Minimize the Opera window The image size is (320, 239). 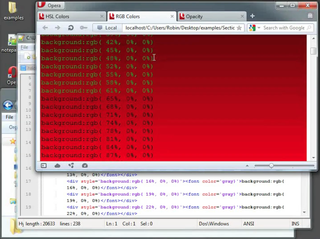tap(282, 5)
